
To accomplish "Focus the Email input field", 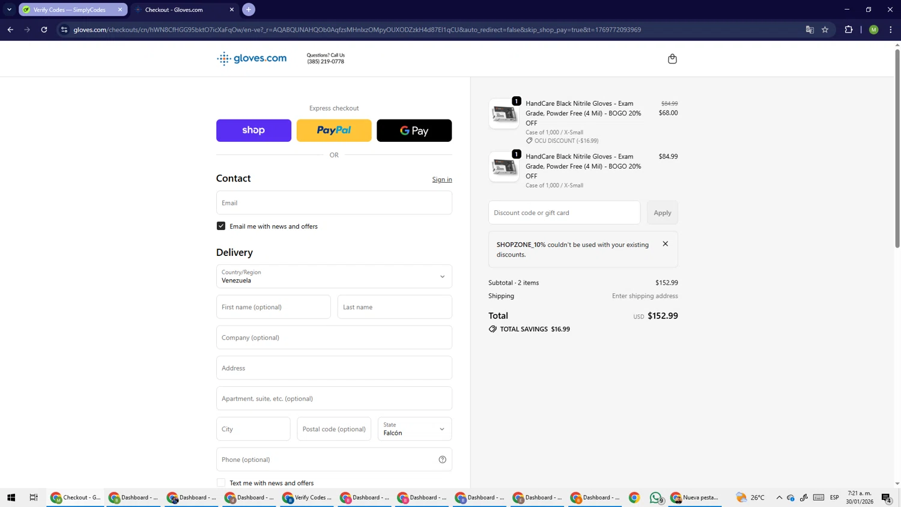I will 334,202.
